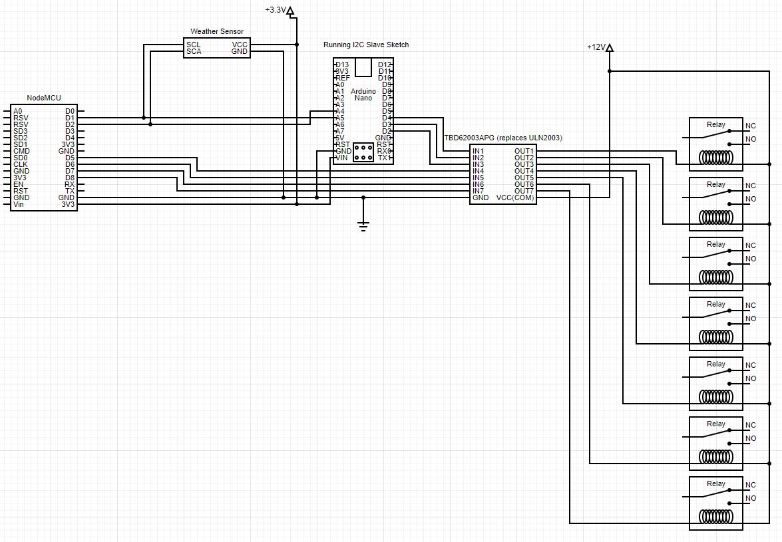Viewport: 782px width, 542px height.
Task: Click the NodeMCU RX pin label
Action: (x=70, y=184)
